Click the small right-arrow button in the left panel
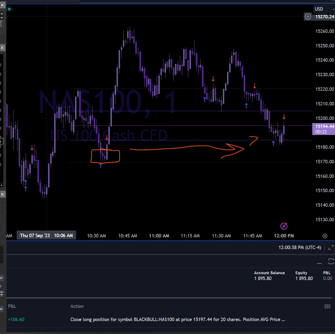This screenshot has height=334, width=335. 2,185
